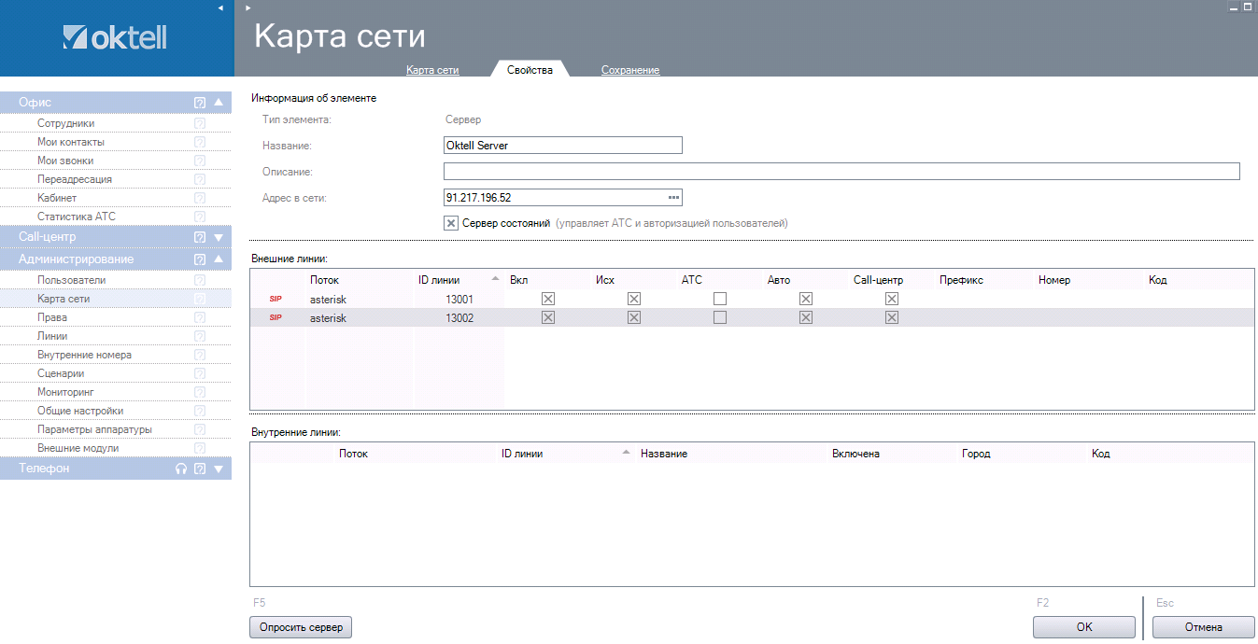The width and height of the screenshot is (1258, 644).
Task: Click the help icon beside Офис header
Action: click(x=200, y=103)
